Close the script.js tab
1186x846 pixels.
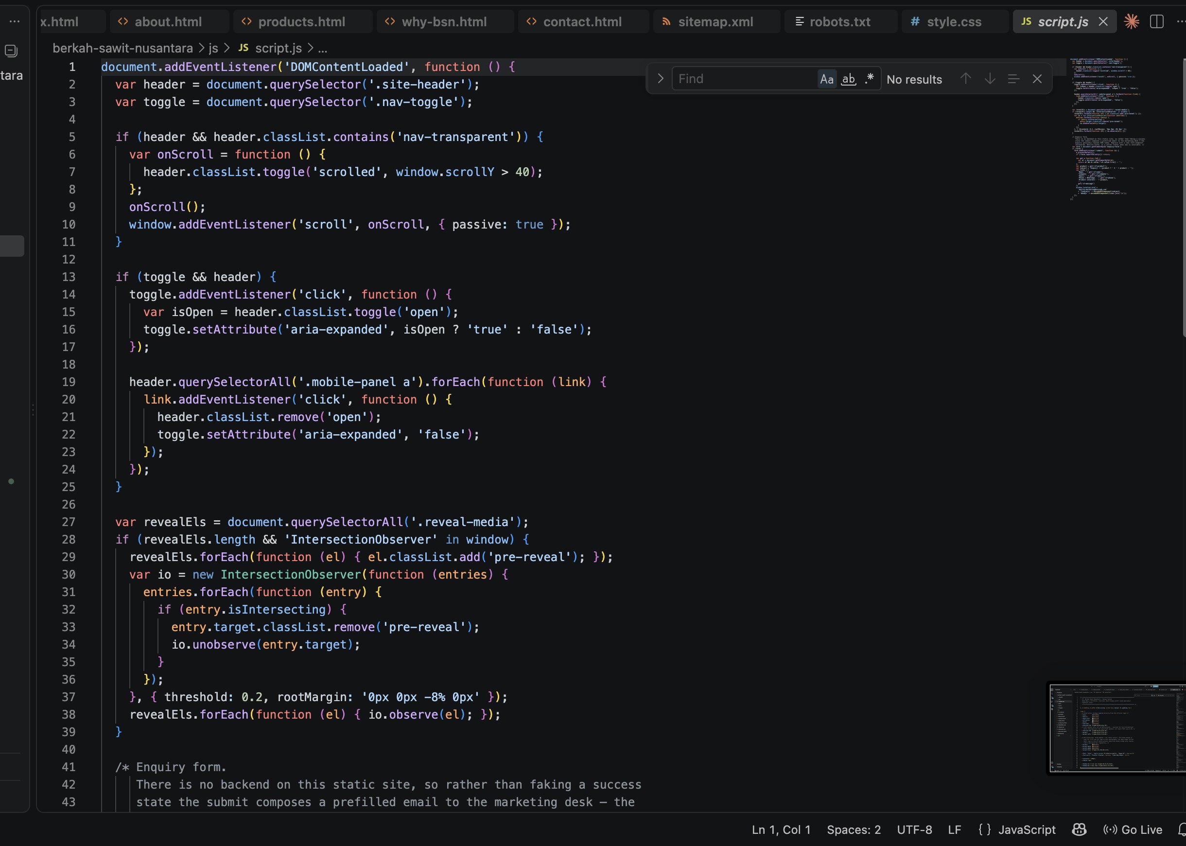point(1103,21)
